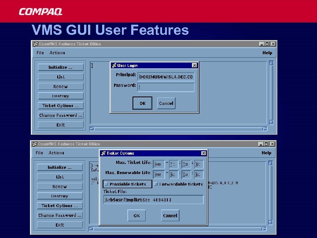Click the lower Ticket Office window title icon

tap(35, 144)
